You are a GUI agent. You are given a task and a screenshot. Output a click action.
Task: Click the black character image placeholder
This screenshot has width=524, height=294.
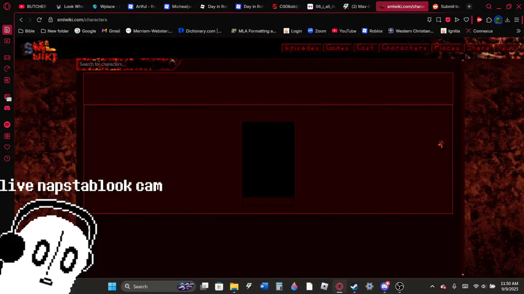(x=268, y=160)
